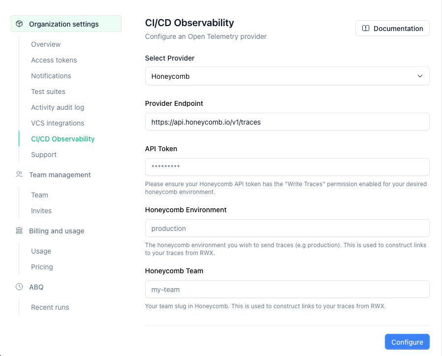The image size is (442, 356).
Task: Go to Access tokens in the sidebar
Action: (x=54, y=60)
